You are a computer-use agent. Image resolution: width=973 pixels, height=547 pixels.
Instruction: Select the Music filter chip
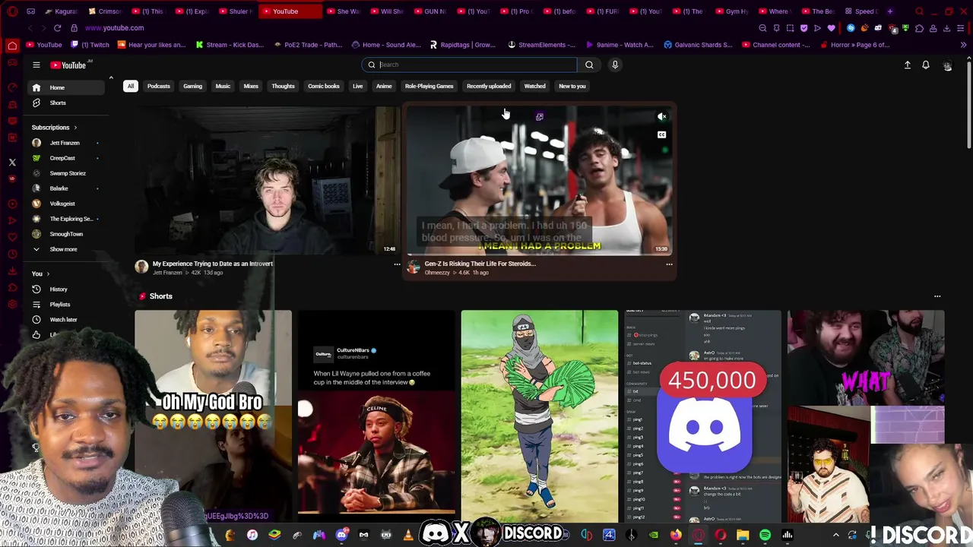pos(223,86)
